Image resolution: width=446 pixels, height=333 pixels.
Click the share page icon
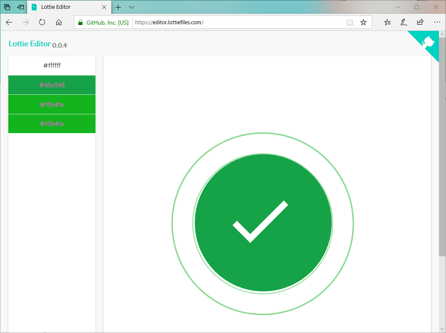pos(420,23)
